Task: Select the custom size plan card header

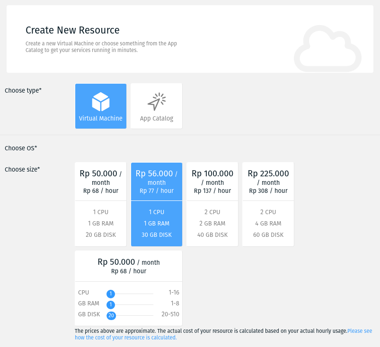Action: [x=128, y=266]
